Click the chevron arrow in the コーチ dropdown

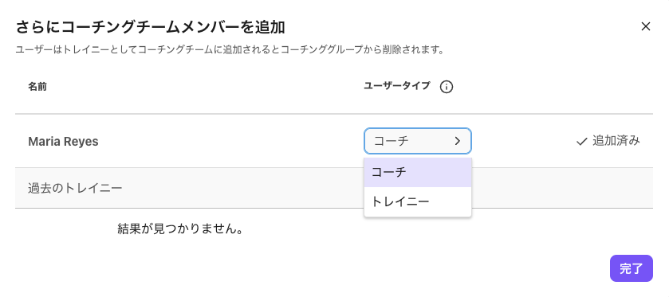[458, 141]
